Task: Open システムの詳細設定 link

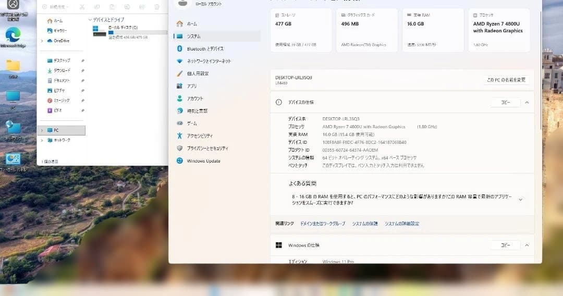Action: [402, 224]
